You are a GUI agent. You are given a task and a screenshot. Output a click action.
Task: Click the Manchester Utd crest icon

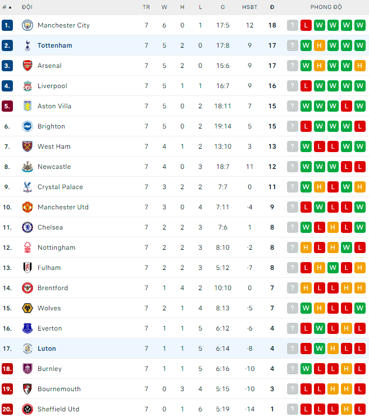pyautogui.click(x=28, y=207)
